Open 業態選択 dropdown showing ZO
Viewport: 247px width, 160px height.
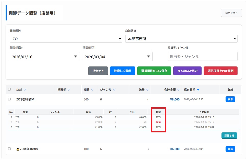click(x=66, y=39)
